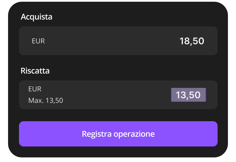This screenshot has width=236, height=162.
Task: Click empty middle area of Riscatta field
Action: (x=115, y=95)
